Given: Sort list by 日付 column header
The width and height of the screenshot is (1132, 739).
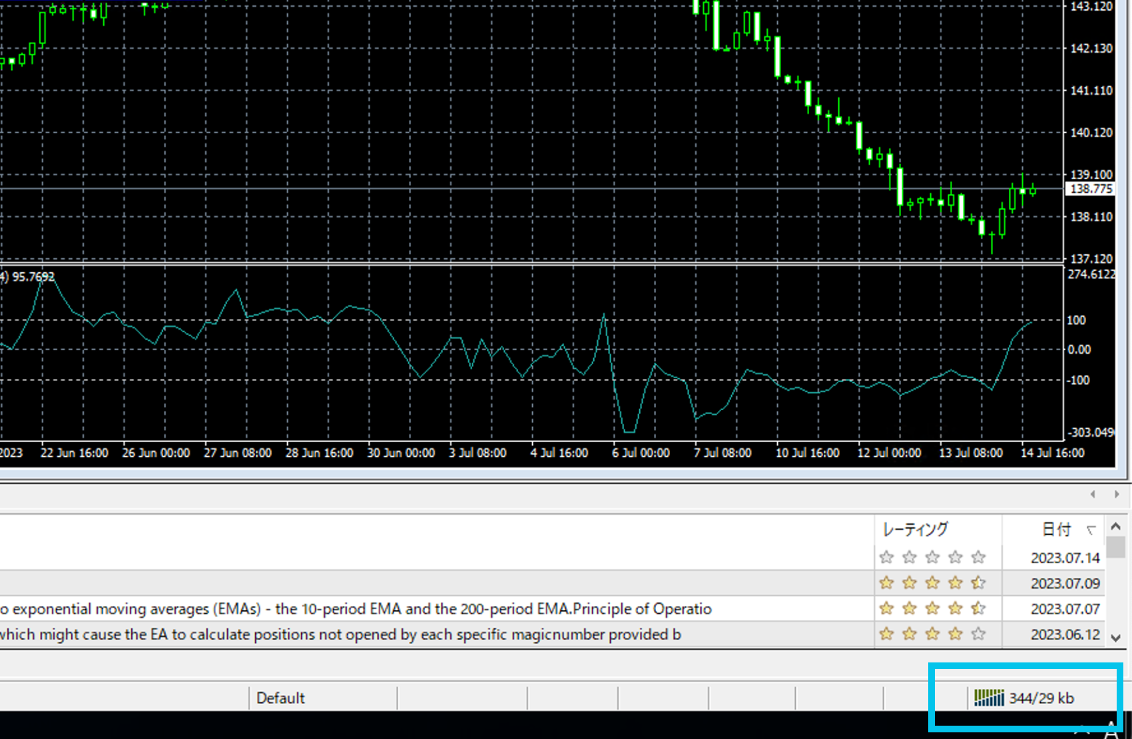Looking at the screenshot, I should click(x=1055, y=529).
